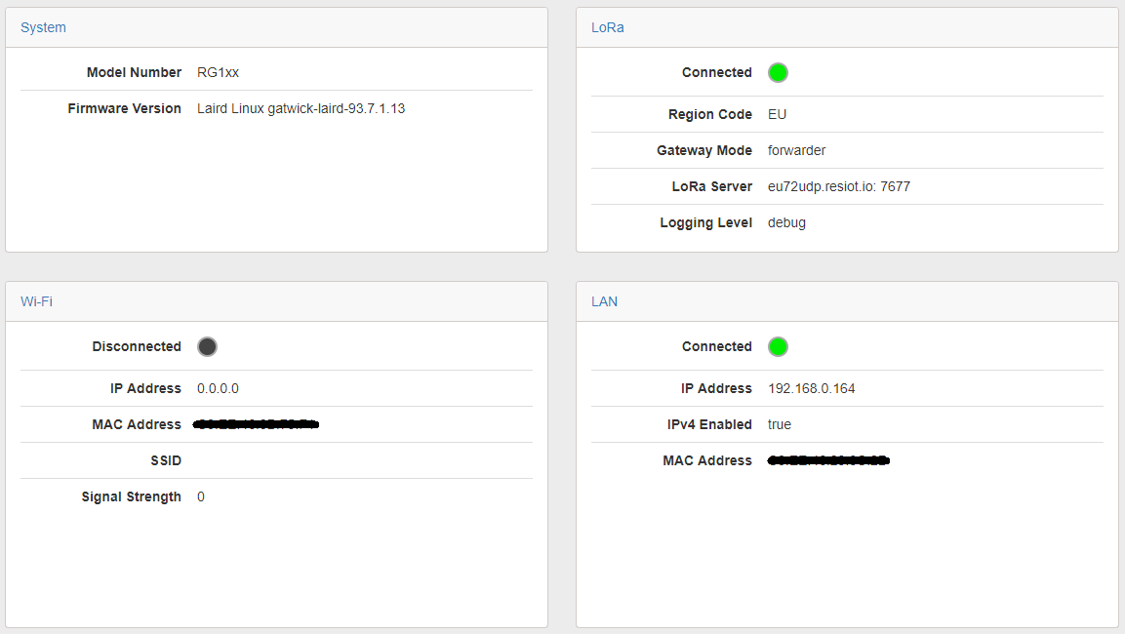Click the LoRa server address eu72udp.resiot.io
The height and width of the screenshot is (634, 1125).
pos(839,186)
